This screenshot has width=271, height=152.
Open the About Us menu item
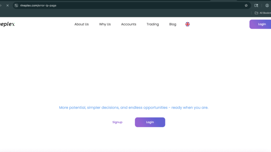(81, 24)
